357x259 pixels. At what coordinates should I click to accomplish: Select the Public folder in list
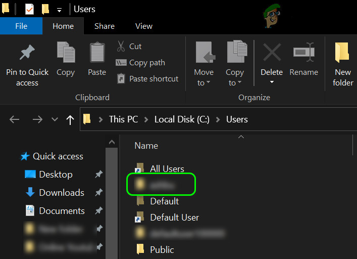coord(162,249)
